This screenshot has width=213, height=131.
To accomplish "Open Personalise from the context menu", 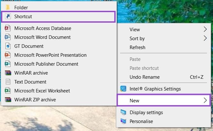I will [141, 121].
